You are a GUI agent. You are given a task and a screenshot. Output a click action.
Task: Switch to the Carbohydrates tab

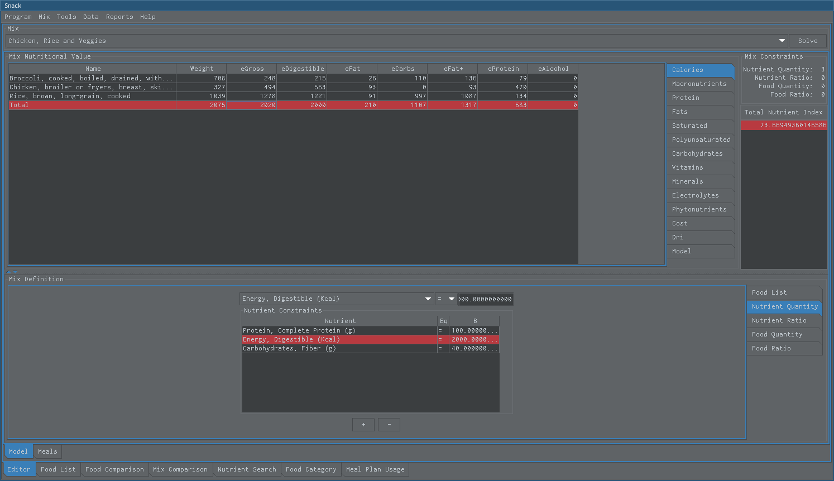701,153
